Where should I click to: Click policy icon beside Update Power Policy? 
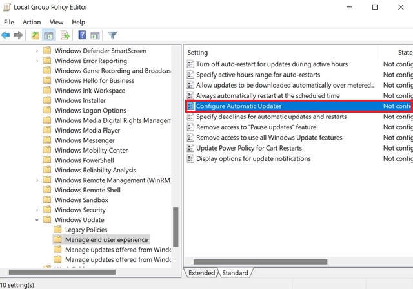tap(190, 148)
